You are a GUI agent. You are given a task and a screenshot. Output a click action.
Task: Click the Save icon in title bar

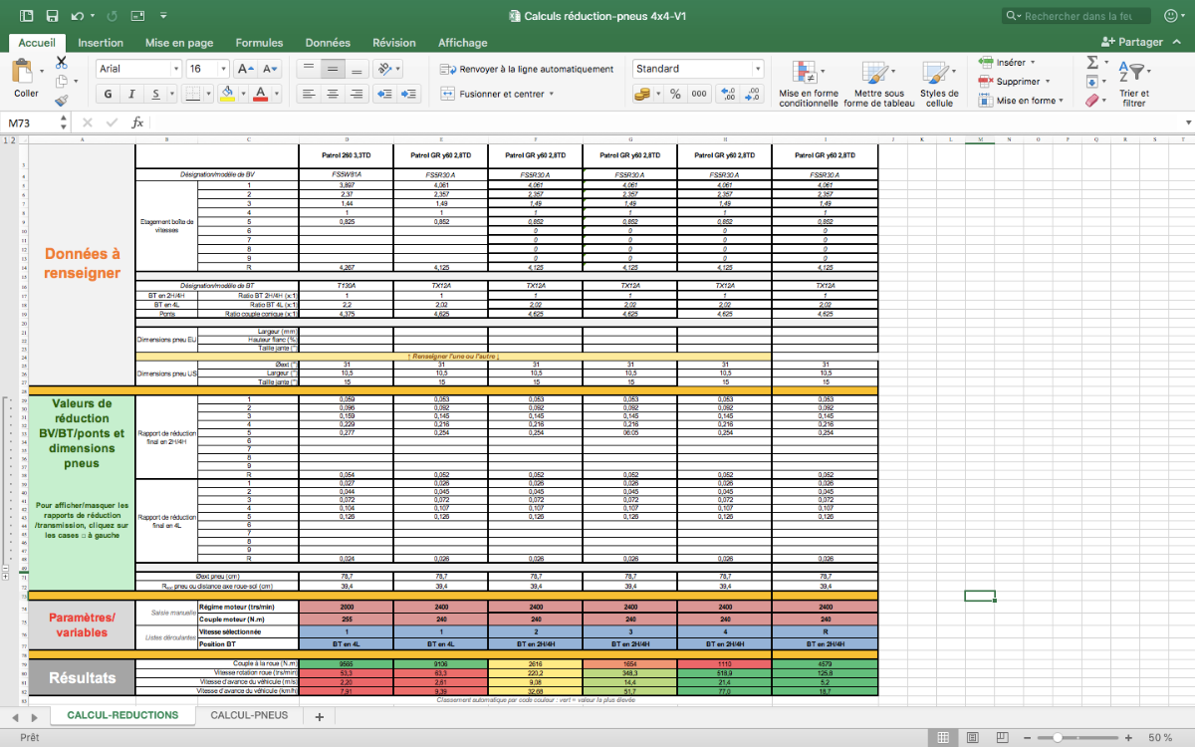tap(53, 16)
